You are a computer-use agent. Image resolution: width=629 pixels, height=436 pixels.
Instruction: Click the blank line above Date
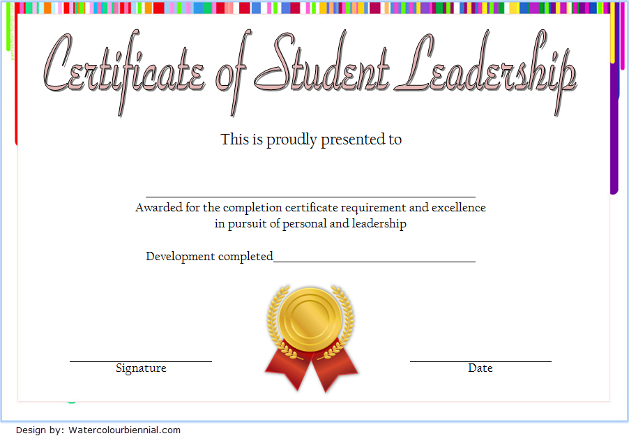[480, 361]
